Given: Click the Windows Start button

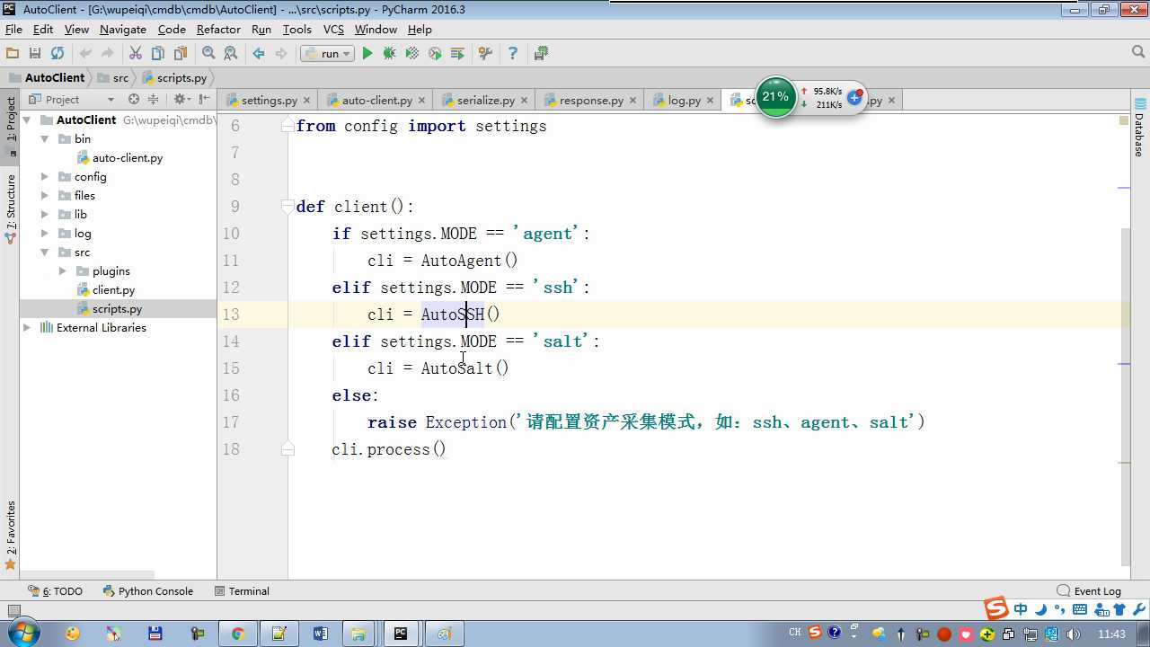Looking at the screenshot, I should click(22, 633).
